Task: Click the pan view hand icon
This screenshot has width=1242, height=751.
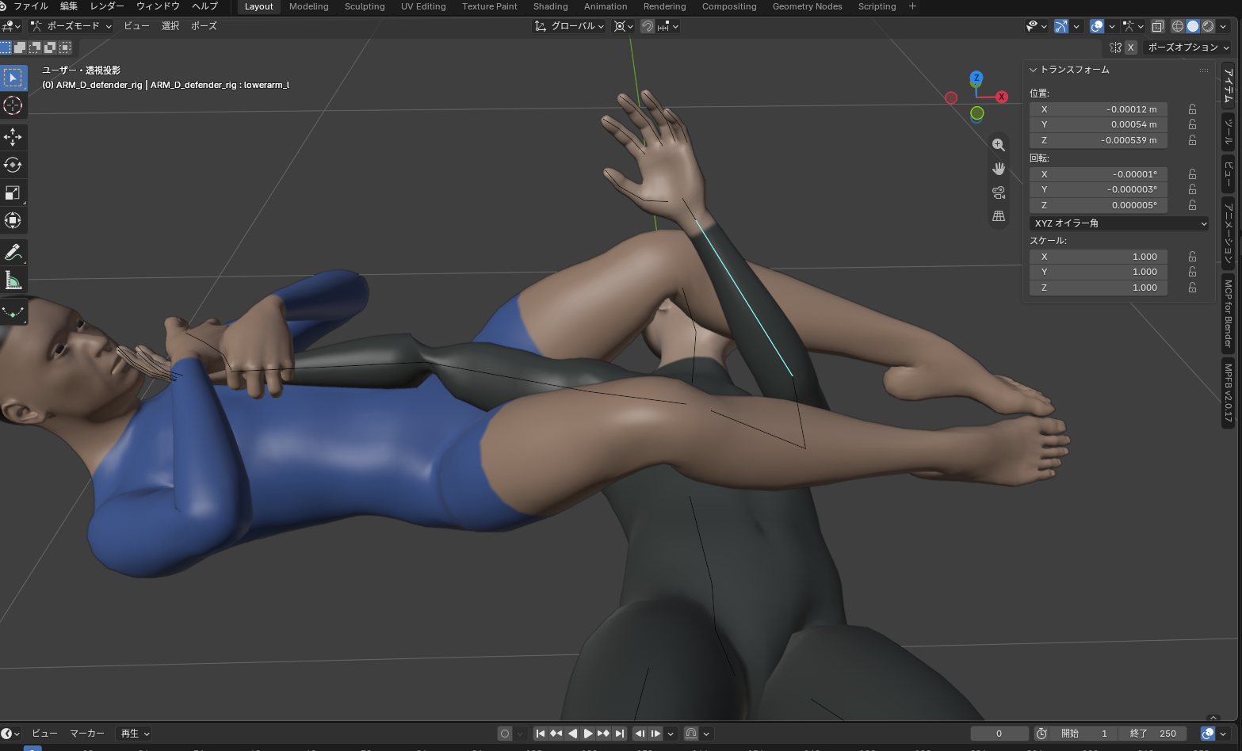Action: 999,169
